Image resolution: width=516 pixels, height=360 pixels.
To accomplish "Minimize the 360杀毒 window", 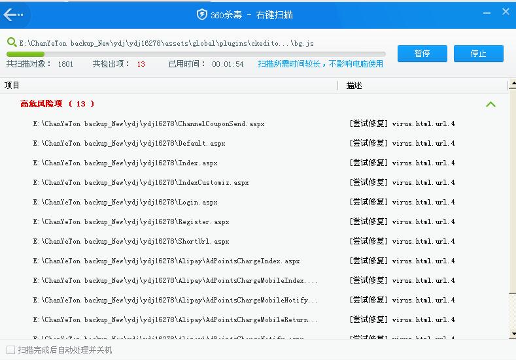I will click(x=487, y=13).
